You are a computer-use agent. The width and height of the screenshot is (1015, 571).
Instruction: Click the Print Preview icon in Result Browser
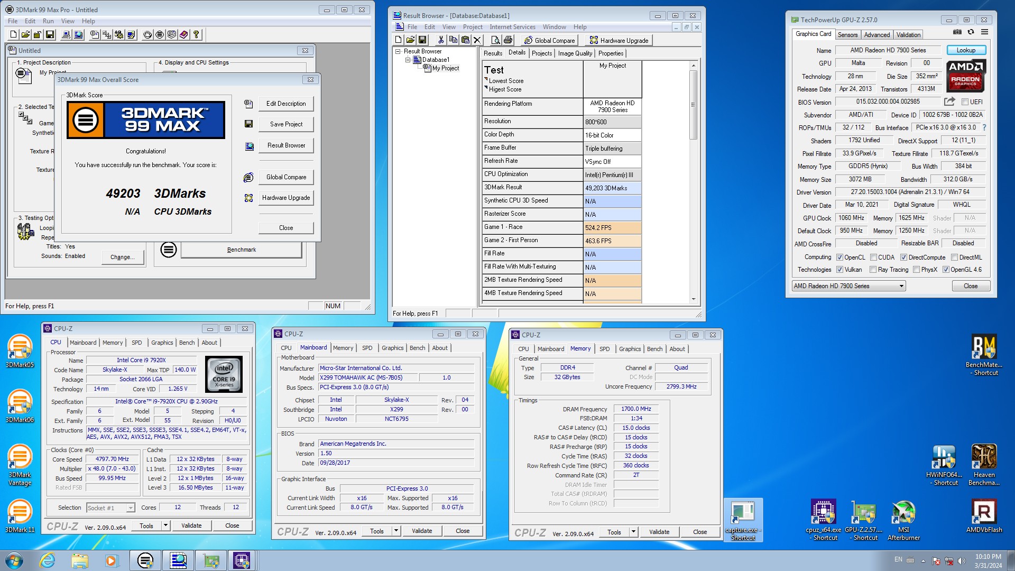coord(496,40)
